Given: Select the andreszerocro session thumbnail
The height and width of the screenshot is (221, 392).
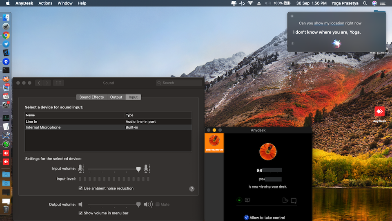Looking at the screenshot, I should point(214,143).
